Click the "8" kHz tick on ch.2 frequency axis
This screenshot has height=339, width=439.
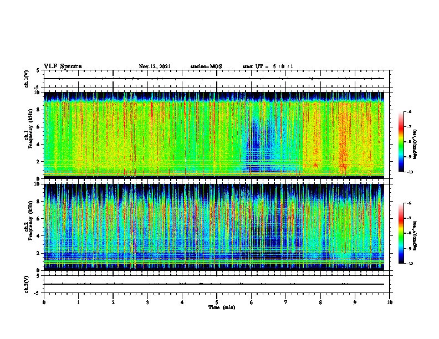pyautogui.click(x=39, y=202)
